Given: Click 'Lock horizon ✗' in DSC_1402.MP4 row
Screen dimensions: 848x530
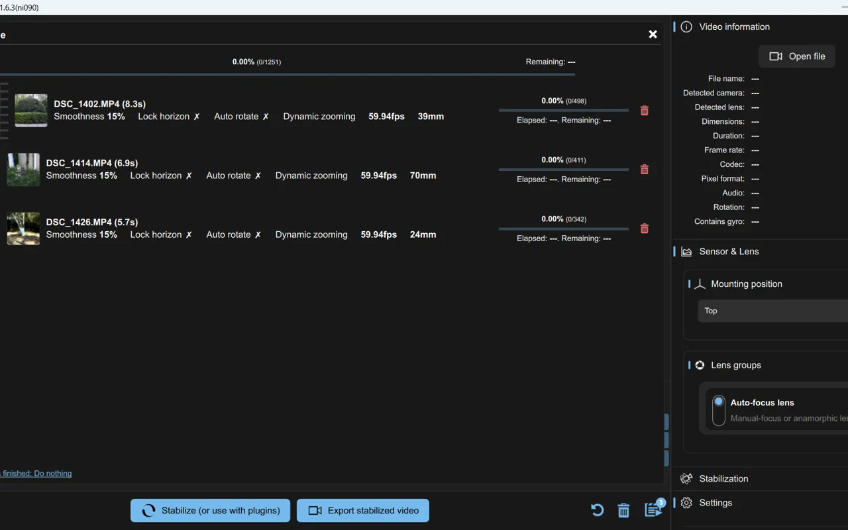Looking at the screenshot, I should 169,117.
